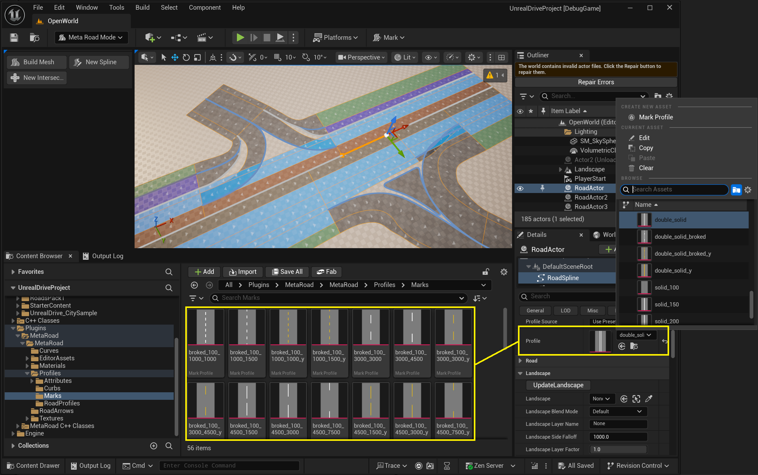Screen dimensions: 758x475
Task: Open the Meta Road Mode dropdown
Action: [x=91, y=38]
